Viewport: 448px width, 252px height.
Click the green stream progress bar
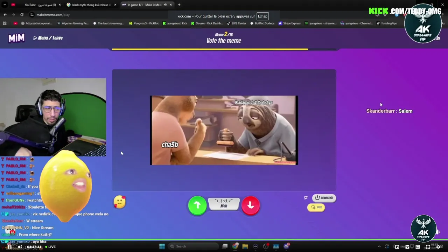pos(224,240)
